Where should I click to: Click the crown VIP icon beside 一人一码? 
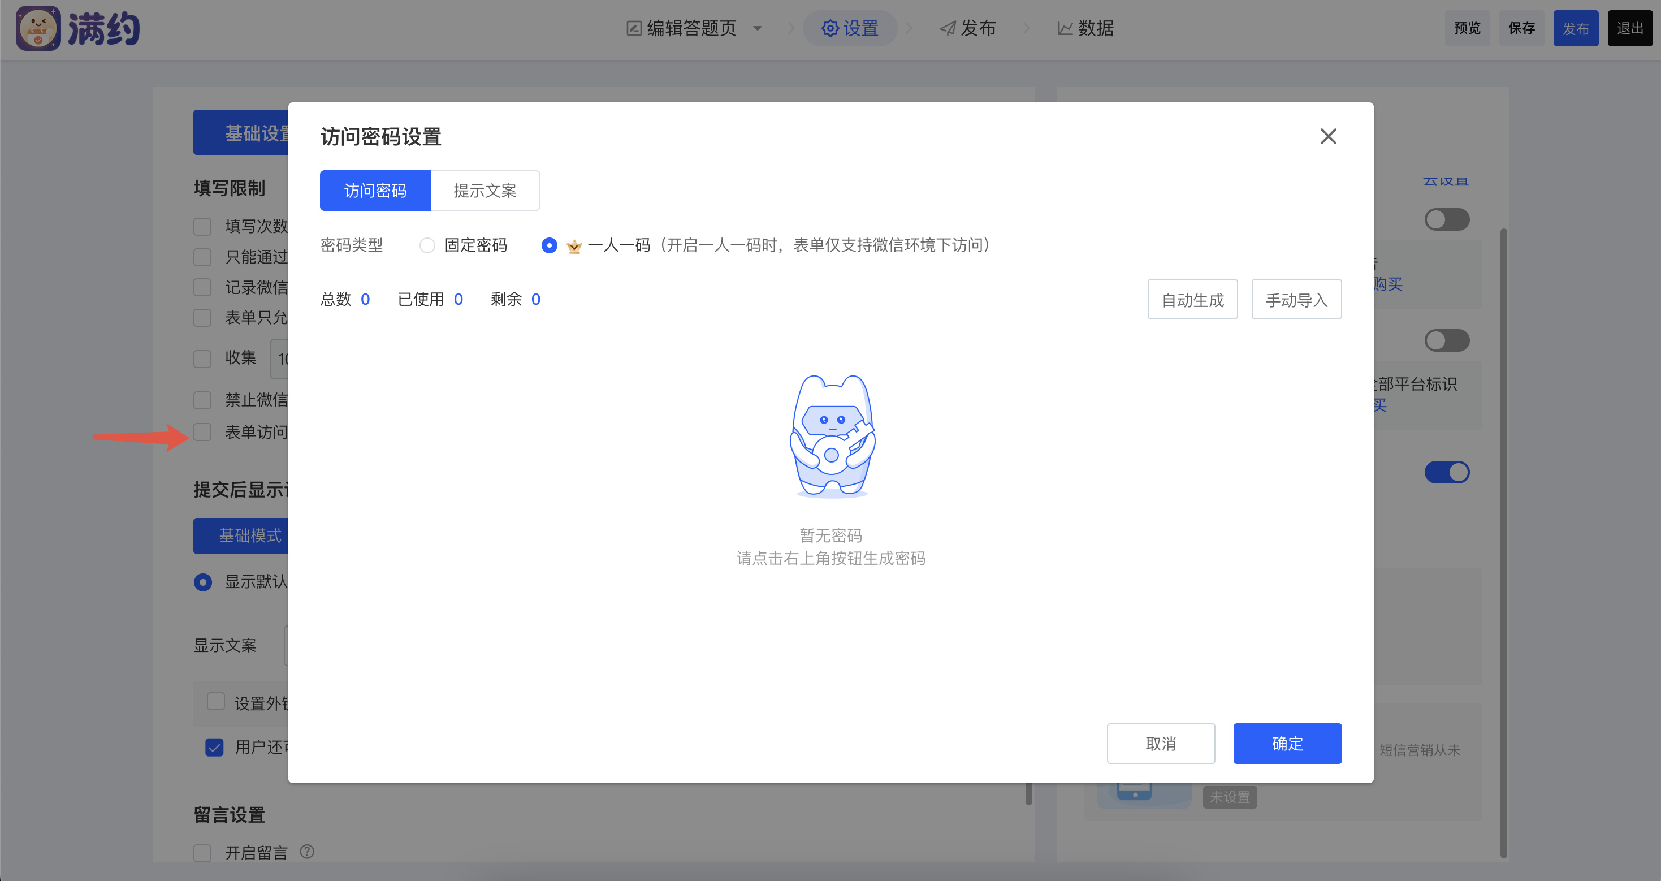[x=573, y=247]
